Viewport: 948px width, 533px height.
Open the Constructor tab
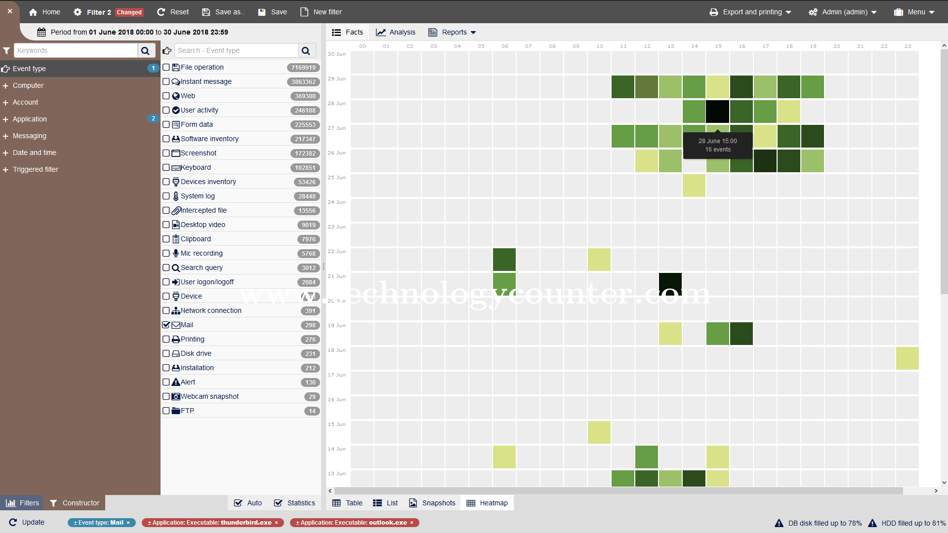75,503
